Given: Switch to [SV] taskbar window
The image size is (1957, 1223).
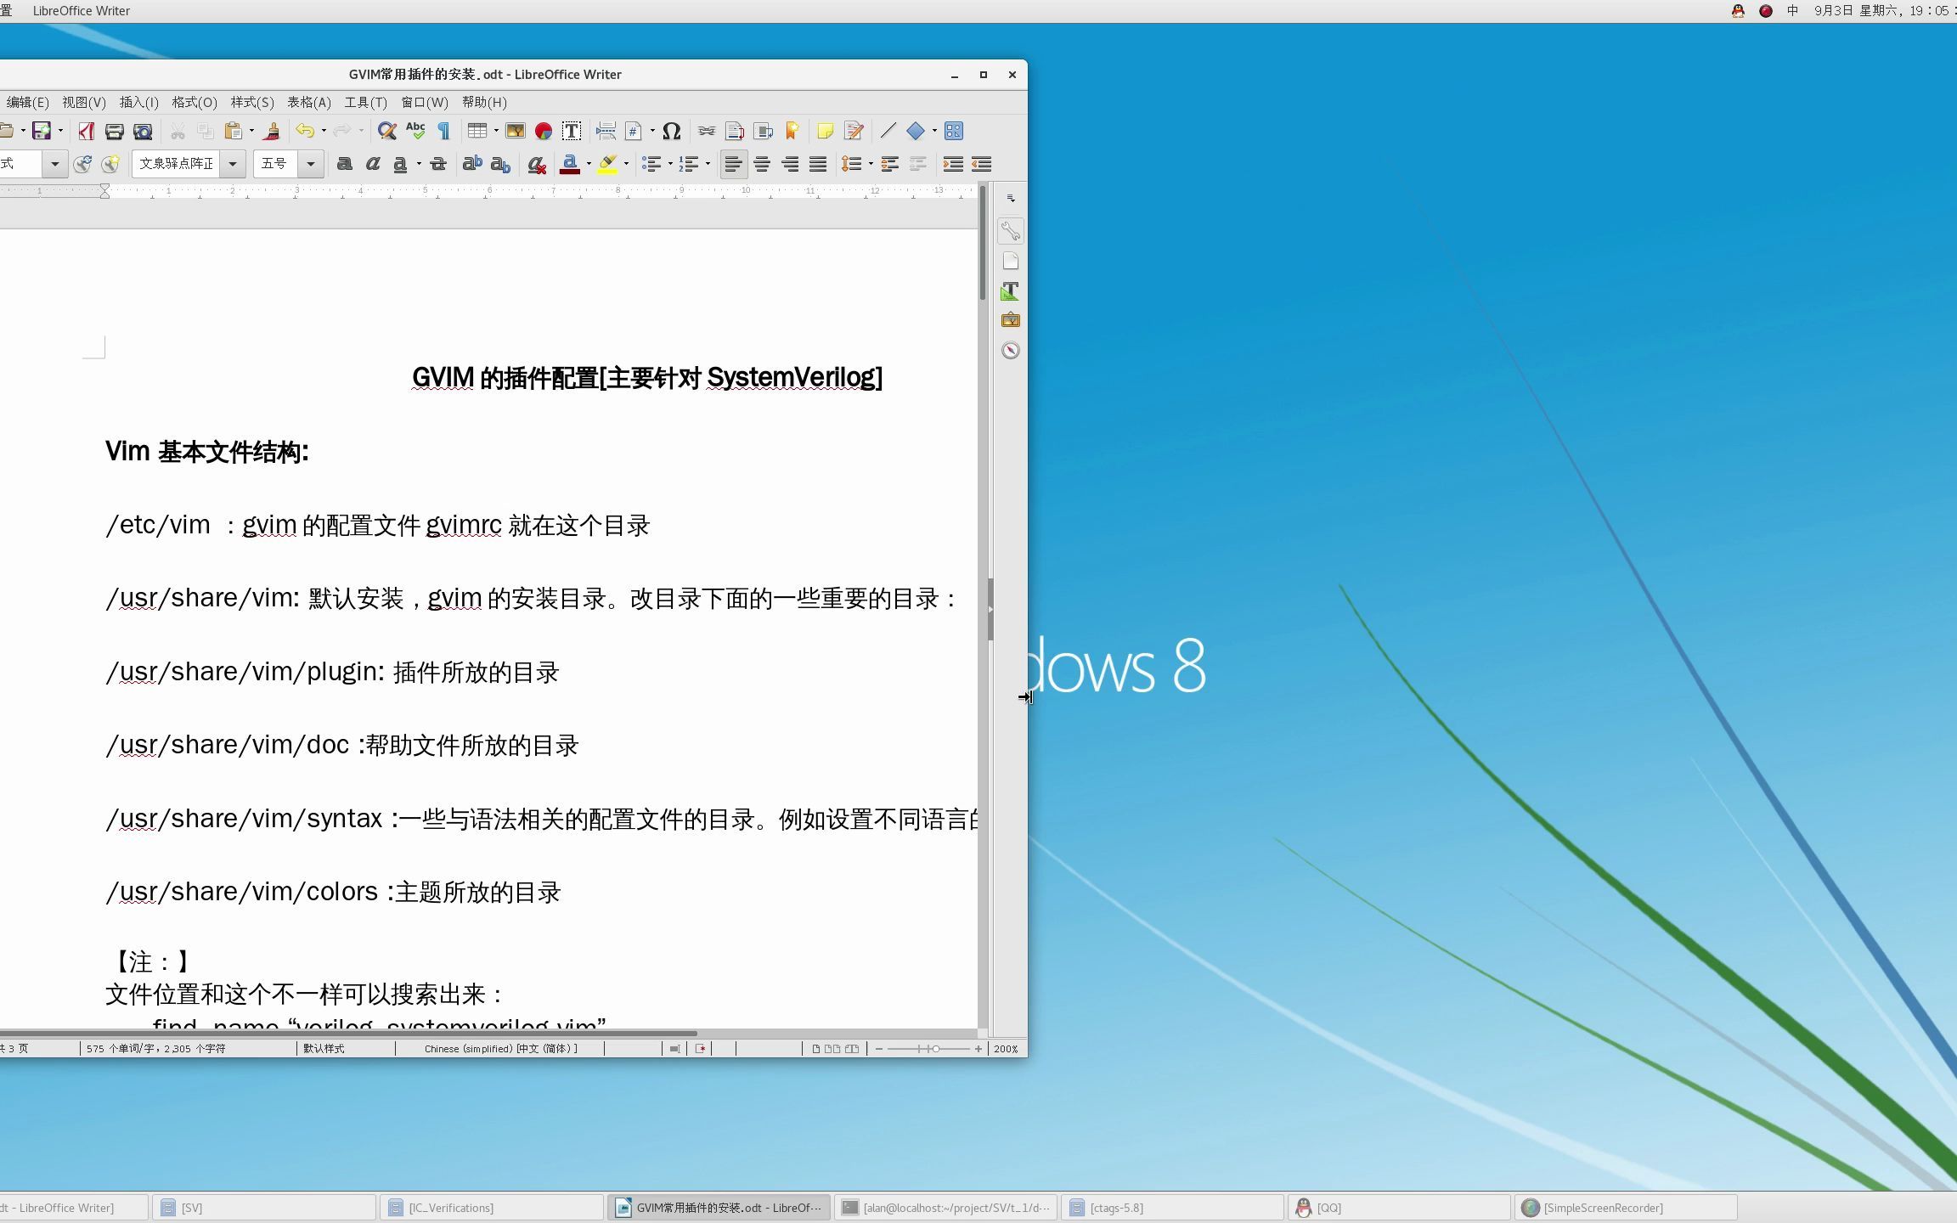Looking at the screenshot, I should coord(264,1207).
